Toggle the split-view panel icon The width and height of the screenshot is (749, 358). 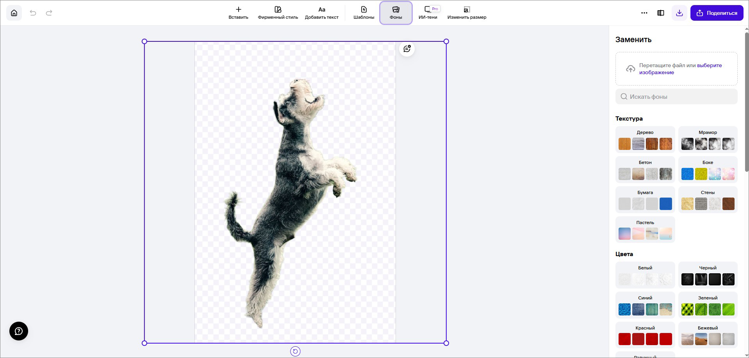(x=661, y=12)
